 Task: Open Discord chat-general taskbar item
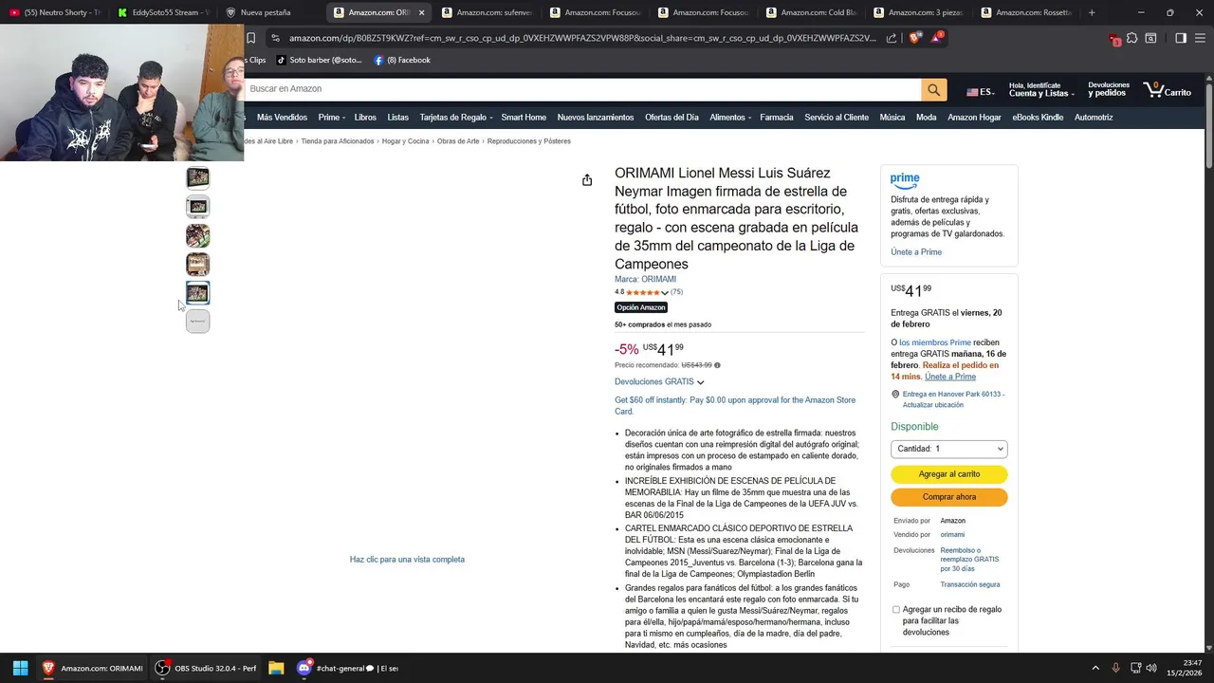click(x=347, y=668)
